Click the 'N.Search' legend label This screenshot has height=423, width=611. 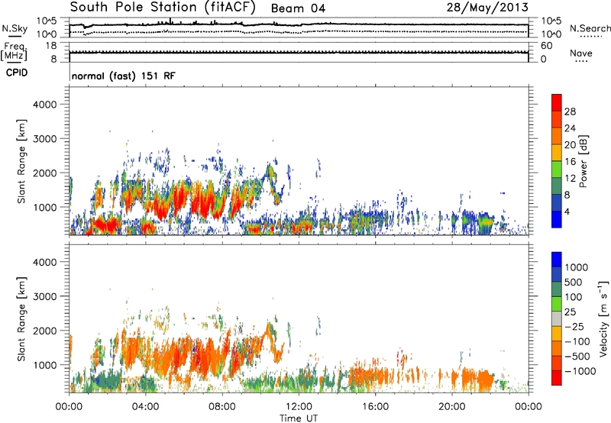[x=590, y=28]
